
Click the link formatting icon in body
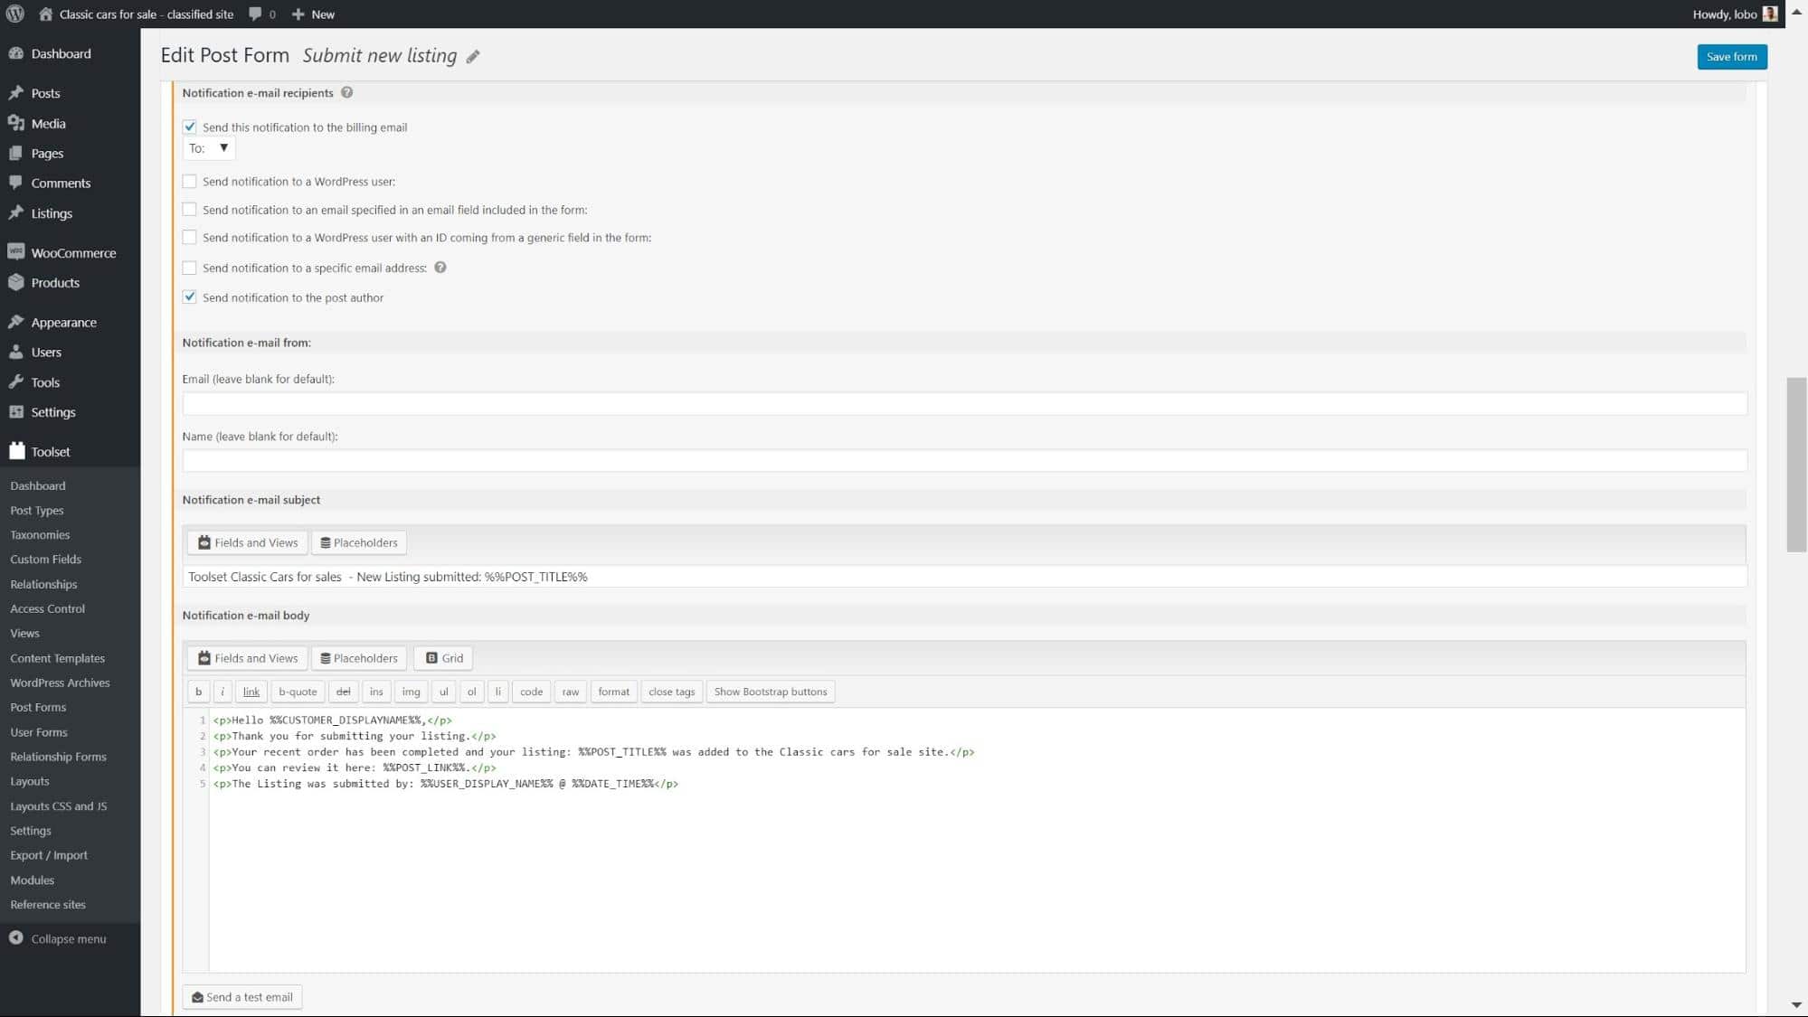coord(250,691)
